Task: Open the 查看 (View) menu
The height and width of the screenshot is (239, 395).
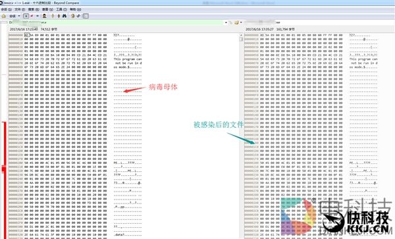Action: (47, 9)
